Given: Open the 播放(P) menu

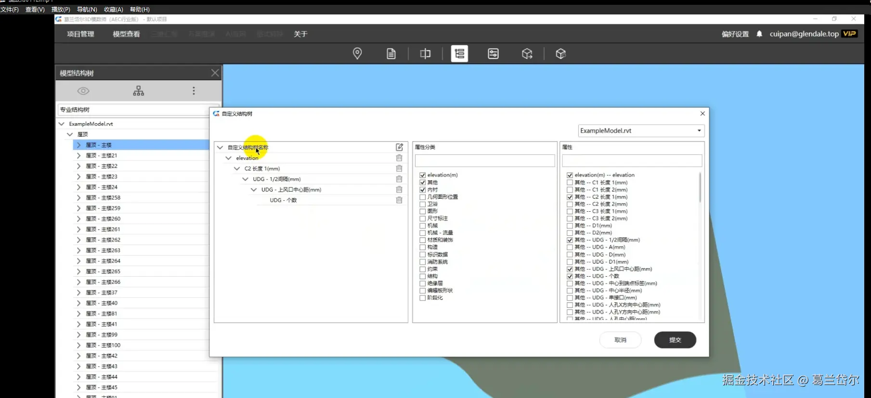Looking at the screenshot, I should (61, 9).
